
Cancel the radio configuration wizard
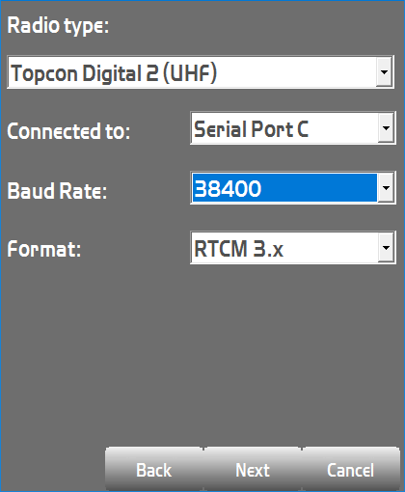click(351, 470)
